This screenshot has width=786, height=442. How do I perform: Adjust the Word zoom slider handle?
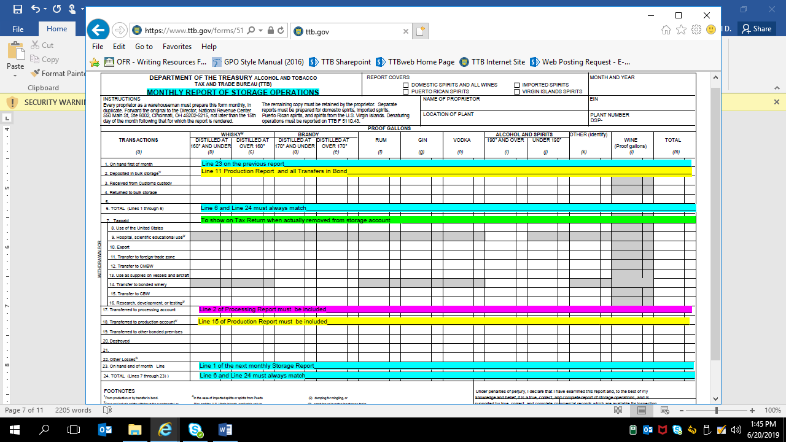tap(716, 410)
